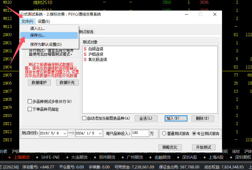Switch to the 深圳A股 market tab

[x=190, y=157]
